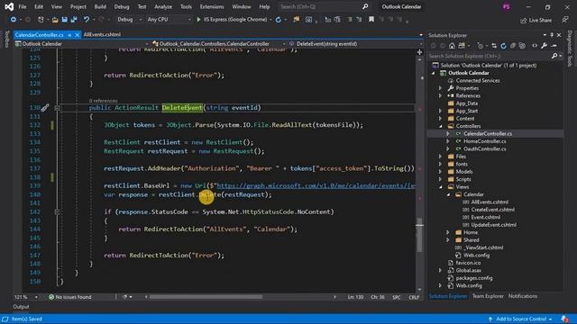The image size is (577, 324).
Task: Click the graph.microsoft.com URL link in code
Action: point(316,186)
